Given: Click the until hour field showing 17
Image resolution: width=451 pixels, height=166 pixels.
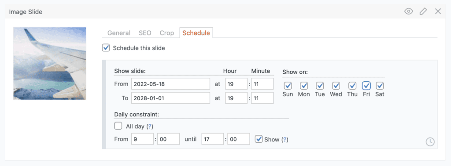Looking at the screenshot, I should (x=213, y=139).
